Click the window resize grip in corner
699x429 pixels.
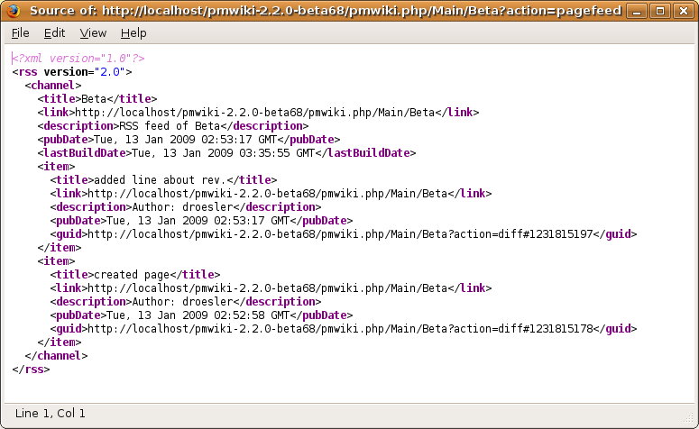pos(688,417)
